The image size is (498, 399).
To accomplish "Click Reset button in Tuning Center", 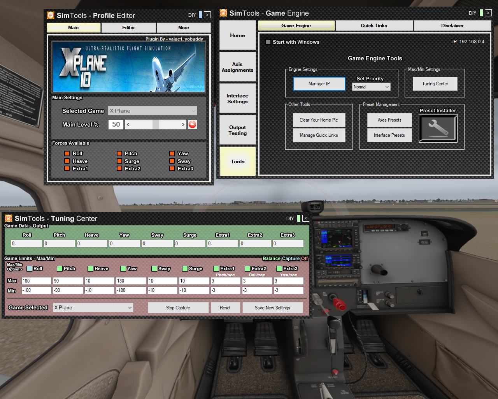I will point(225,308).
